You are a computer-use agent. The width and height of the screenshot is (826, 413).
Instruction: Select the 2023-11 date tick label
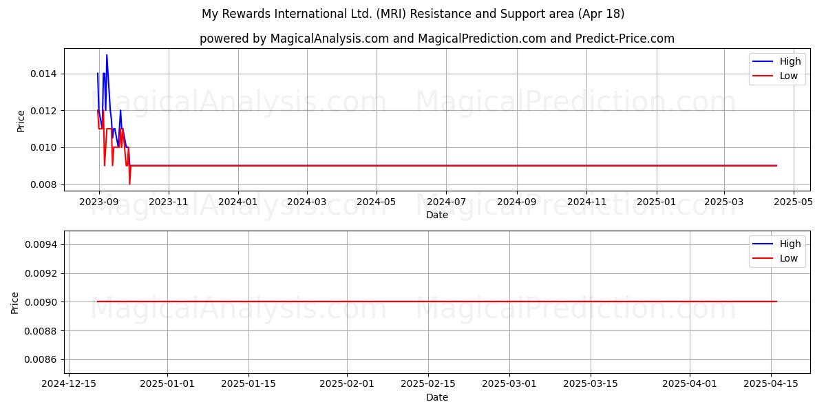[169, 202]
